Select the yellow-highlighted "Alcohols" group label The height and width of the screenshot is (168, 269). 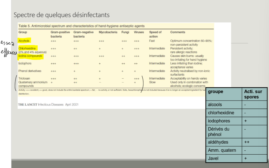pyautogui.click(x=24, y=41)
